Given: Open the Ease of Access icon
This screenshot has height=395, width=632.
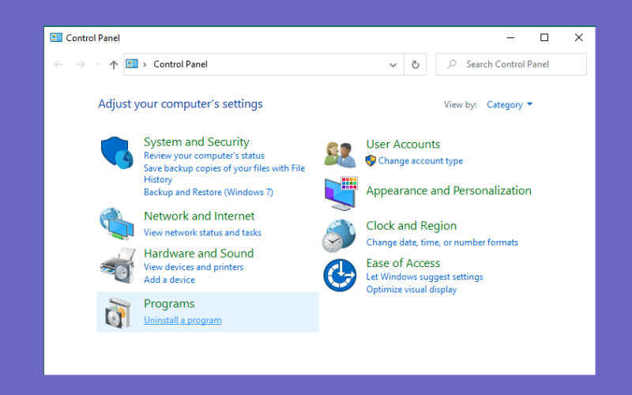Looking at the screenshot, I should [340, 275].
